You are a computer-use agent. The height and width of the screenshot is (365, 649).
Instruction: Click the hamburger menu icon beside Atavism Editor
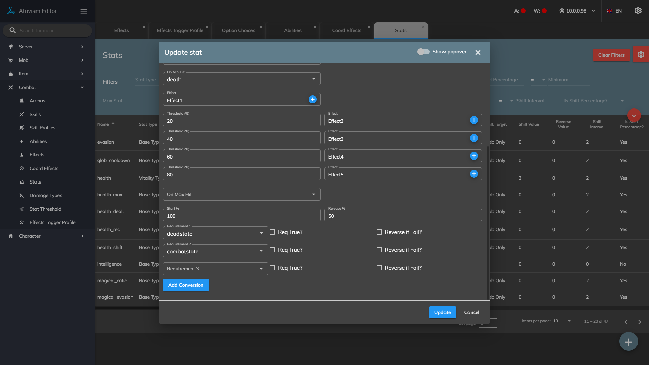(x=84, y=11)
